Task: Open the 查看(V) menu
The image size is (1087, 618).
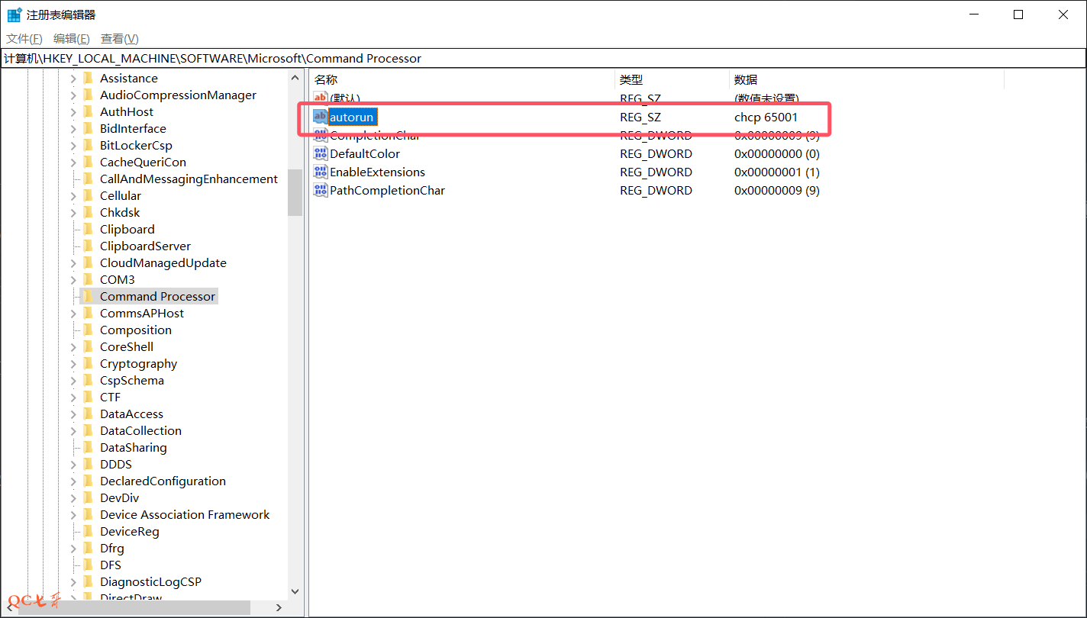Action: point(120,39)
